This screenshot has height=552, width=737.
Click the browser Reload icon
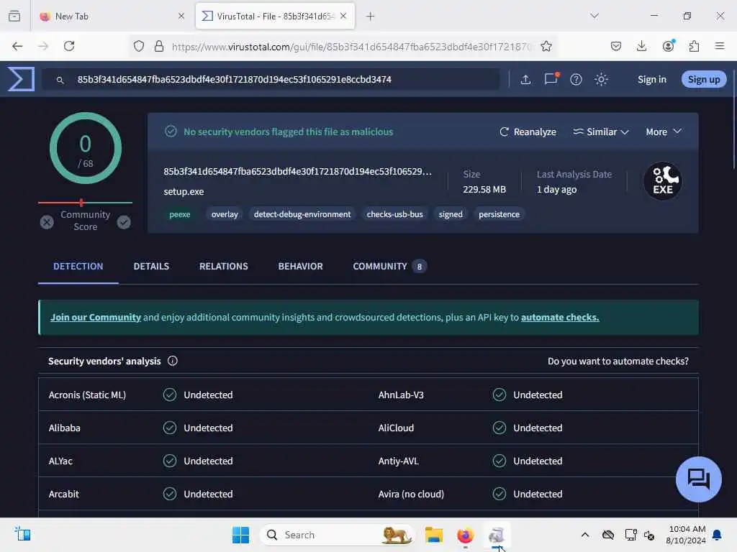pos(69,46)
